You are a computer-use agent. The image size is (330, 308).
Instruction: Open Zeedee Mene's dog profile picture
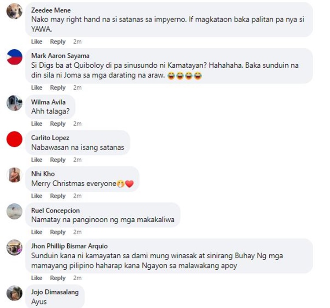[15, 11]
